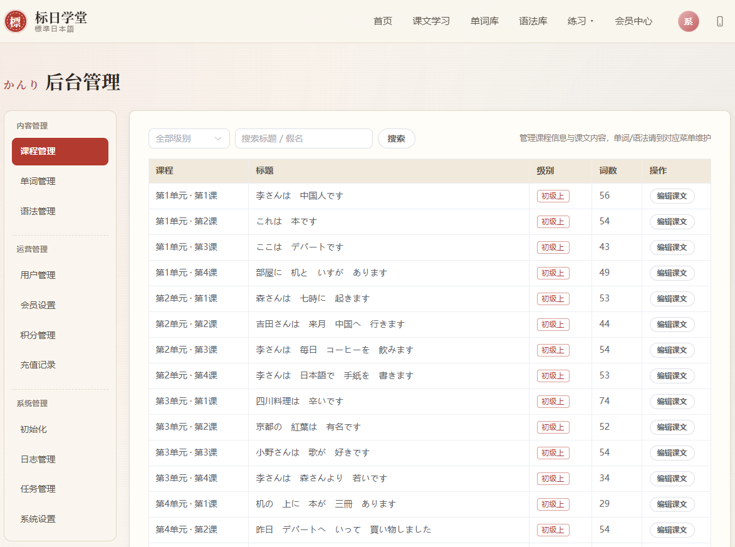
Task: Click title 京都の 紅葉は 有名です
Action: [308, 427]
